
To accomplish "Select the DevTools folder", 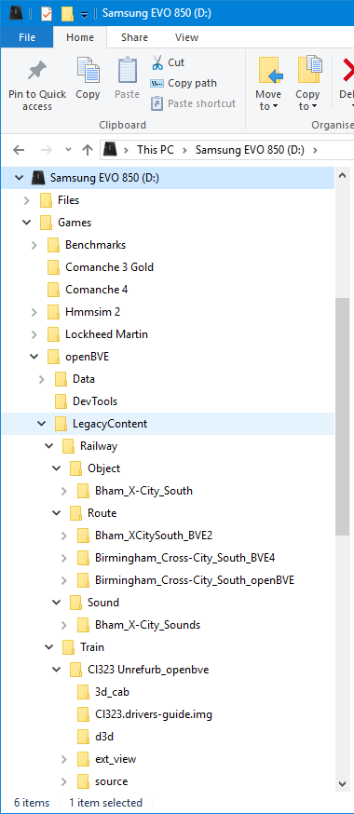I will 94,401.
